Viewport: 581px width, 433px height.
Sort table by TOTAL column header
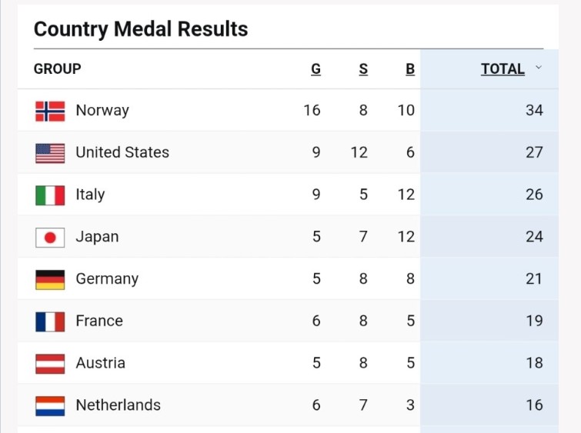503,69
